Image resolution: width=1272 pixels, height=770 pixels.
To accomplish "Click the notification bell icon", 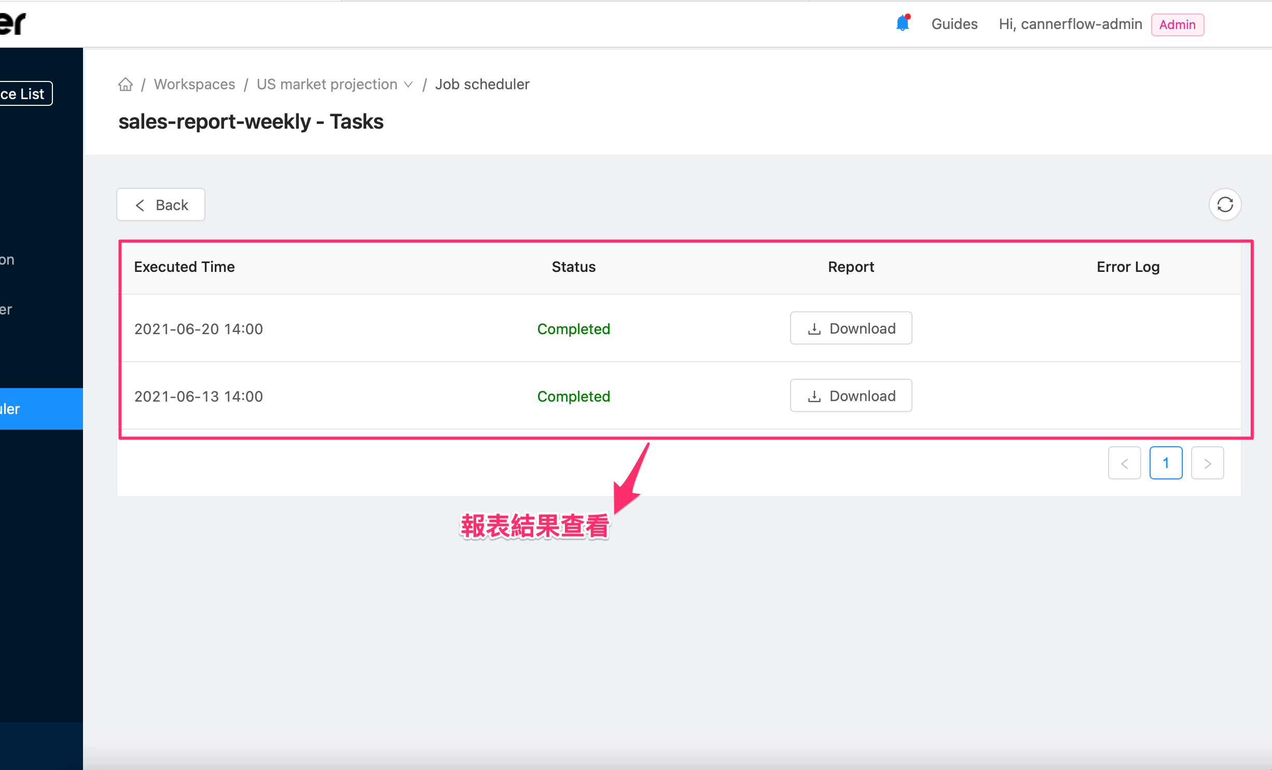I will pos(903,24).
